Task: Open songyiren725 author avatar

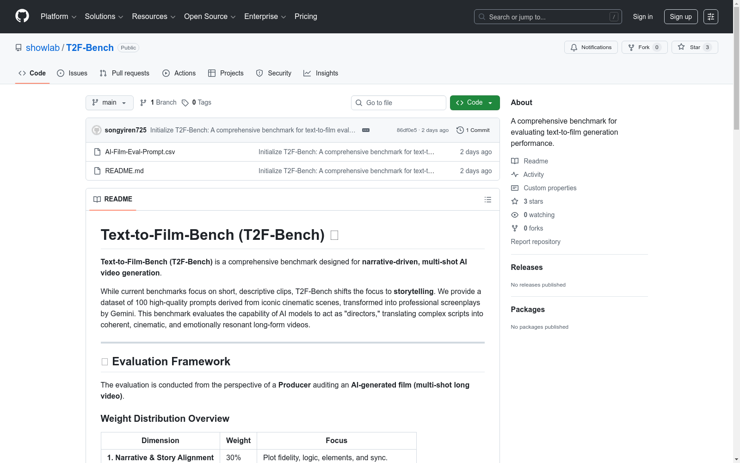Action: pos(97,130)
